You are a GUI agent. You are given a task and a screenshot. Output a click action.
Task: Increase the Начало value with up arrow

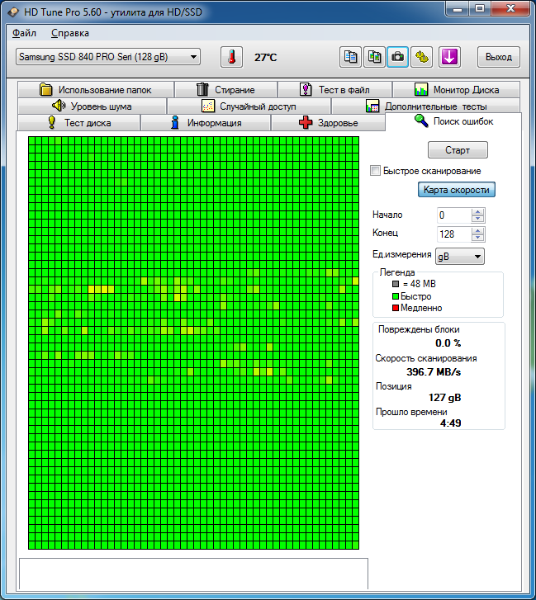pos(478,211)
